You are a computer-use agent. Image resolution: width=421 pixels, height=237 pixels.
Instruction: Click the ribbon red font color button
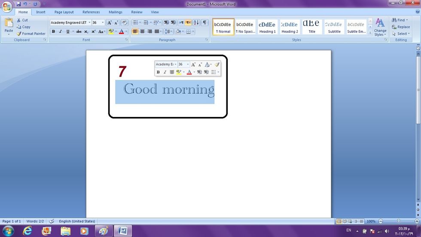[122, 31]
